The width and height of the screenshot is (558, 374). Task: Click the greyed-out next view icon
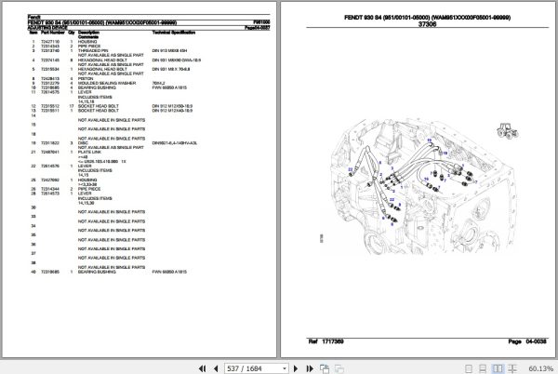point(339,368)
